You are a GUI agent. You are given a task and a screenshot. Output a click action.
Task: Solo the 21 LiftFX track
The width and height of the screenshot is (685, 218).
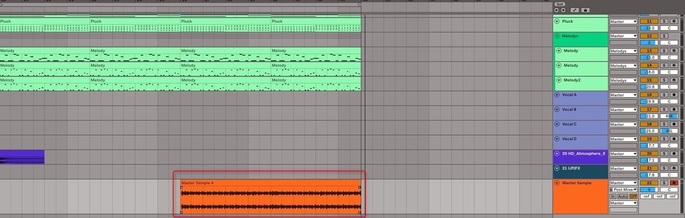[664, 168]
